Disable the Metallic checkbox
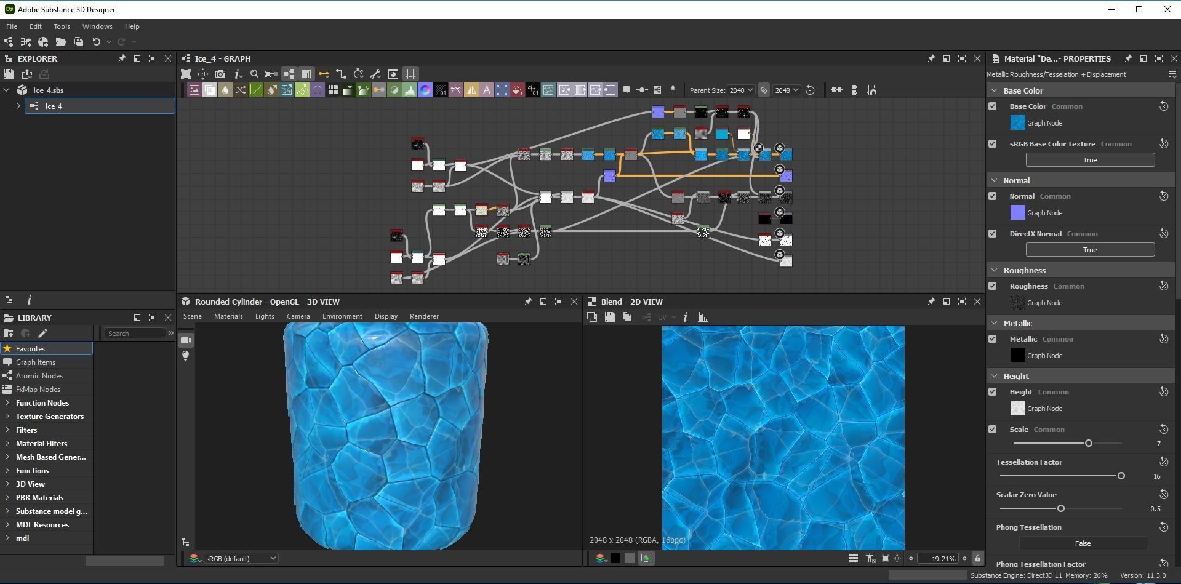The image size is (1181, 584). pos(992,339)
